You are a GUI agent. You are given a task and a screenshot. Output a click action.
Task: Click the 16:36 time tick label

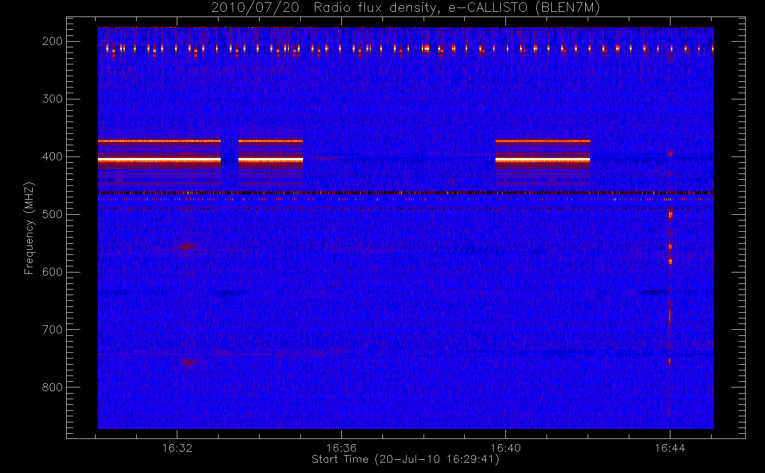pyautogui.click(x=341, y=448)
